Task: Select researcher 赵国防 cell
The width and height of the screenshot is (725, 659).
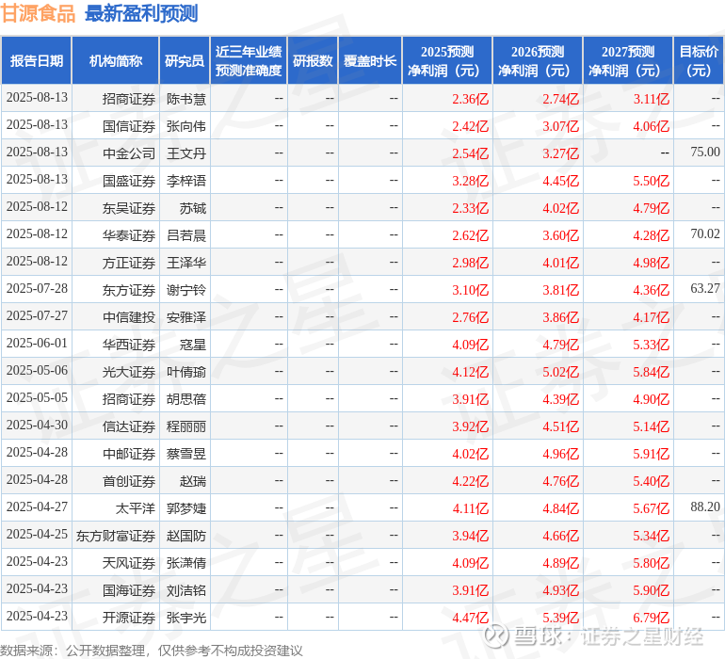Action: click(x=185, y=536)
